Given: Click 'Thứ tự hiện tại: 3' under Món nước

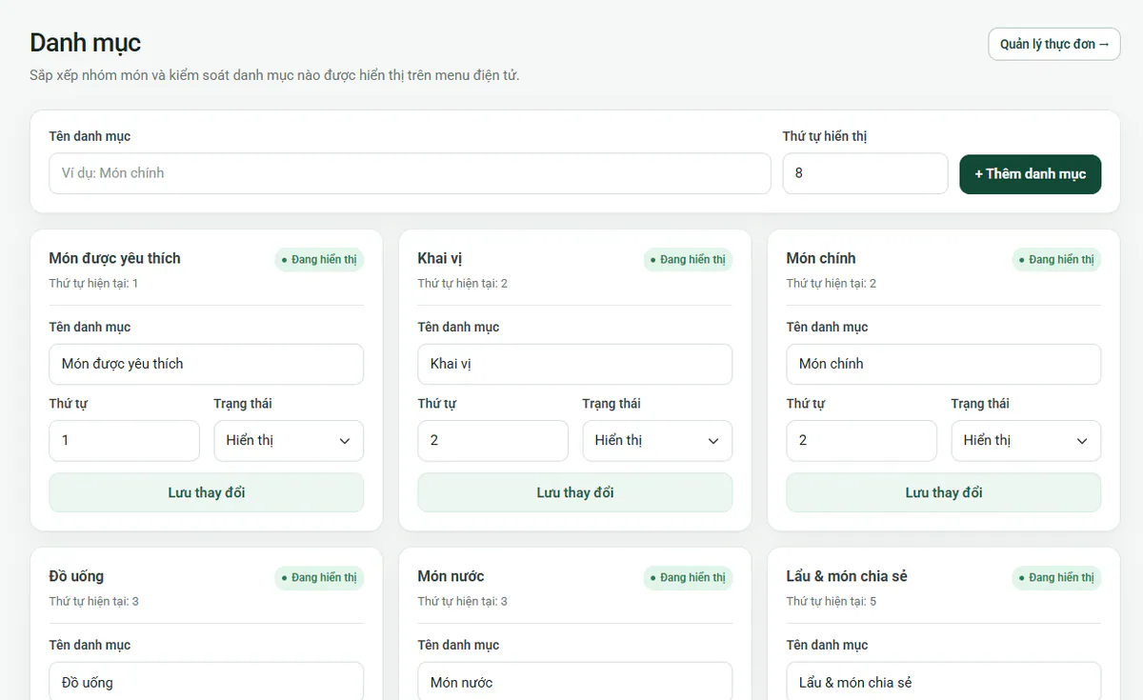Looking at the screenshot, I should 463,602.
